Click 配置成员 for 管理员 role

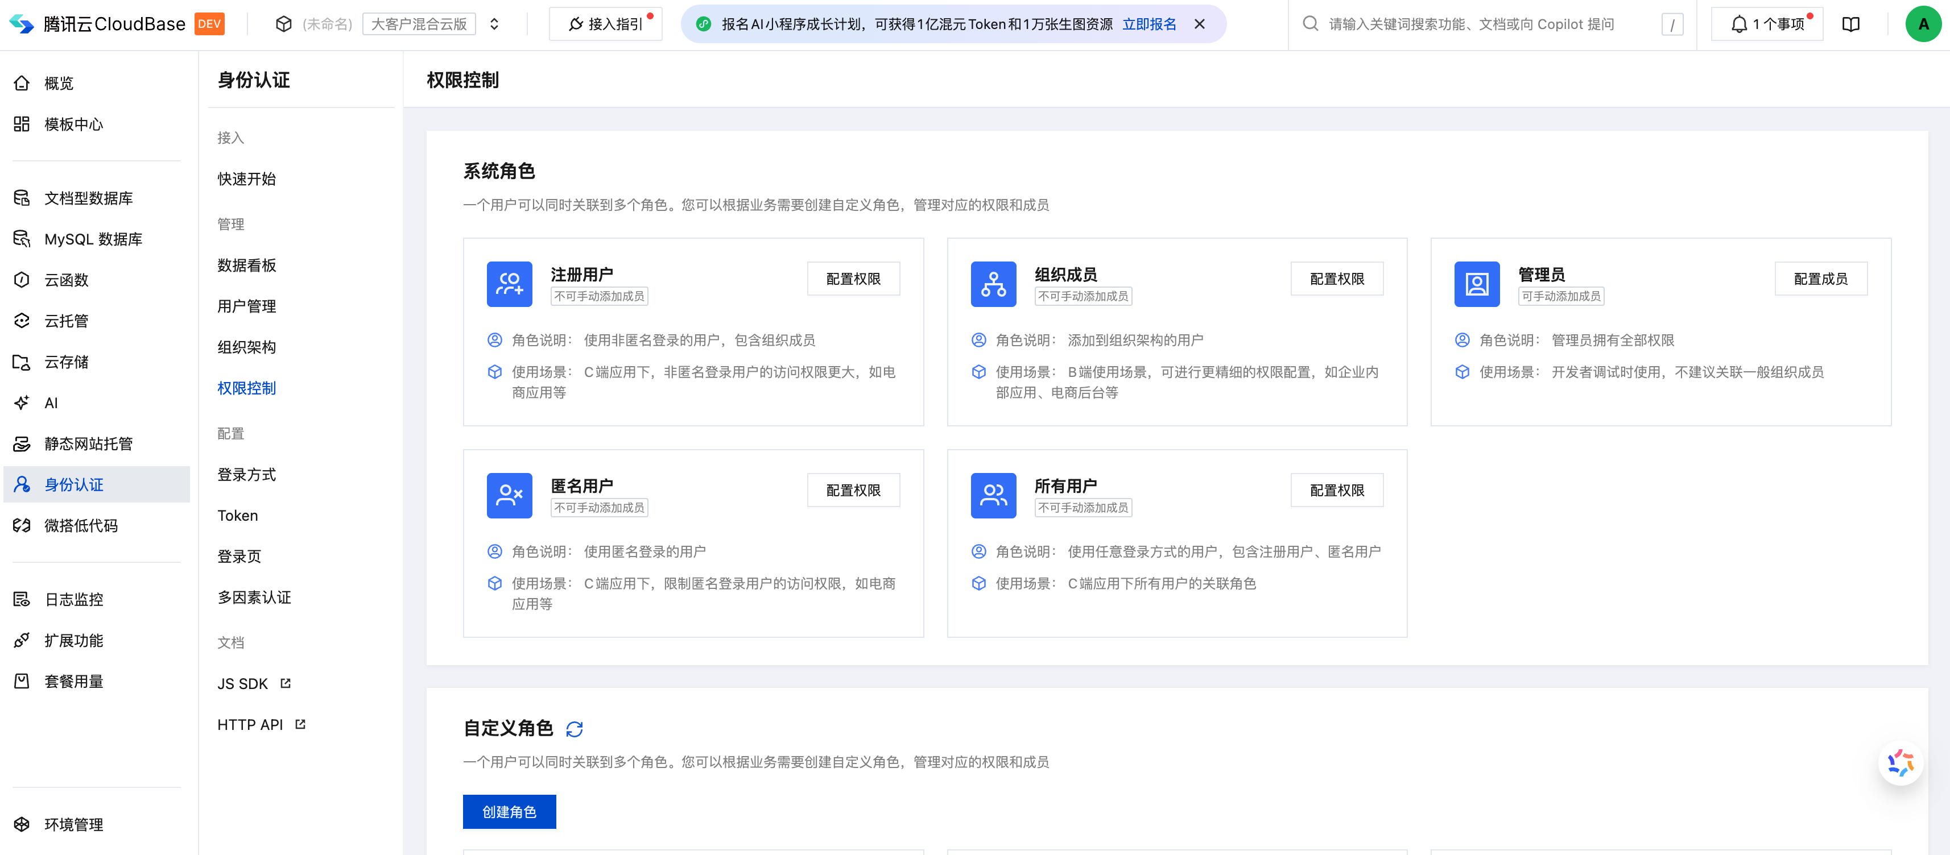(x=1820, y=279)
